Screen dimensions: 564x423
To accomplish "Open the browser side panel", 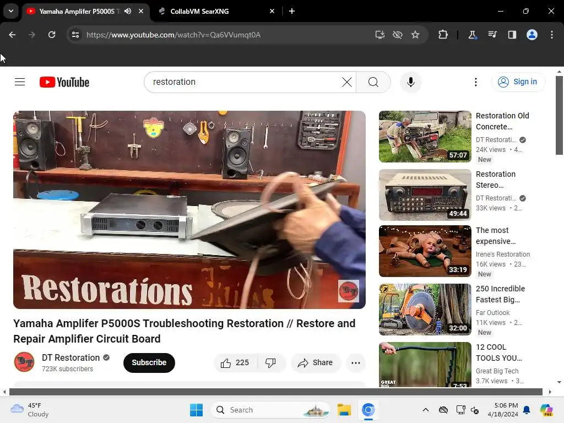I will [x=512, y=35].
